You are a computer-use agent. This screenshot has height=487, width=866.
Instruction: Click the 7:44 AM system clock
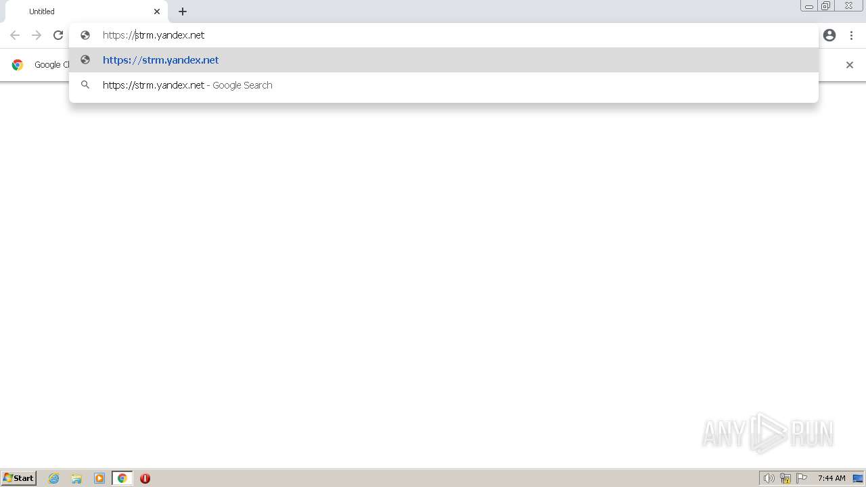[x=831, y=478]
